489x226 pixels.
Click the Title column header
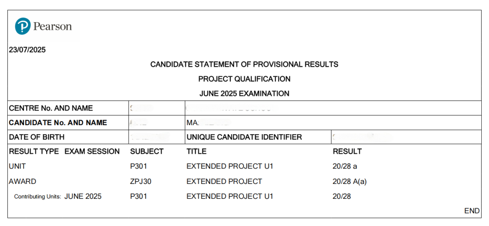196,151
